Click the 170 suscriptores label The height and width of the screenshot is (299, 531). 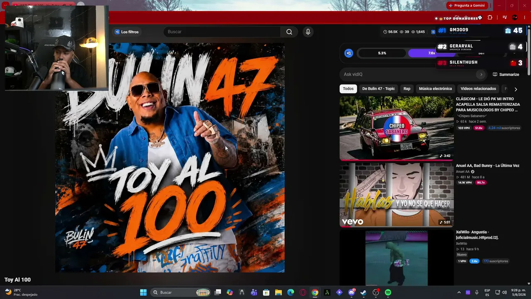[x=495, y=261]
